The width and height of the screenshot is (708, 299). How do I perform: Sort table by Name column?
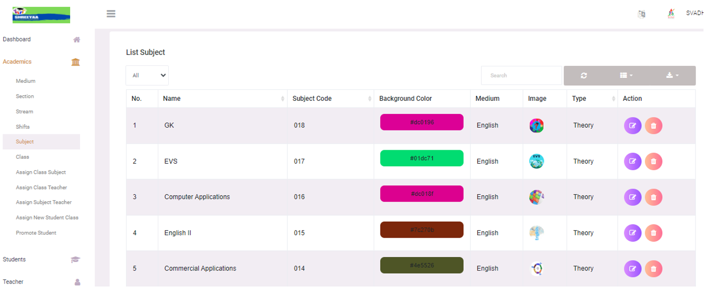[x=222, y=99]
